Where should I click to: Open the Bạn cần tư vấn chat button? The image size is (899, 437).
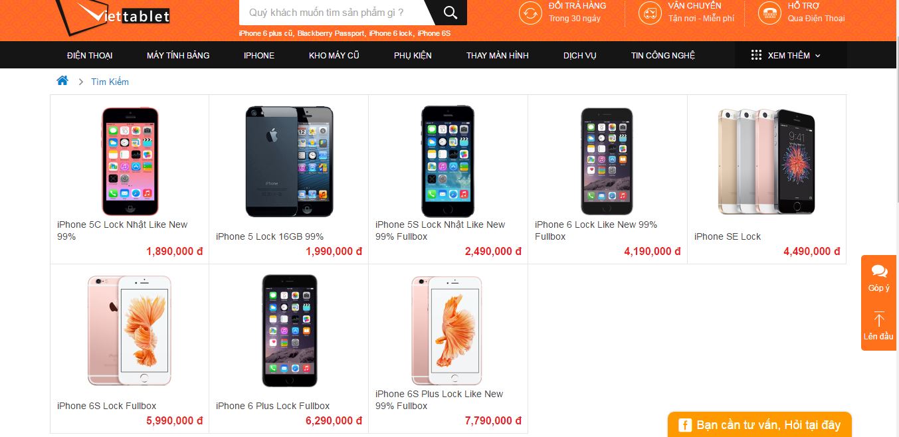click(759, 425)
